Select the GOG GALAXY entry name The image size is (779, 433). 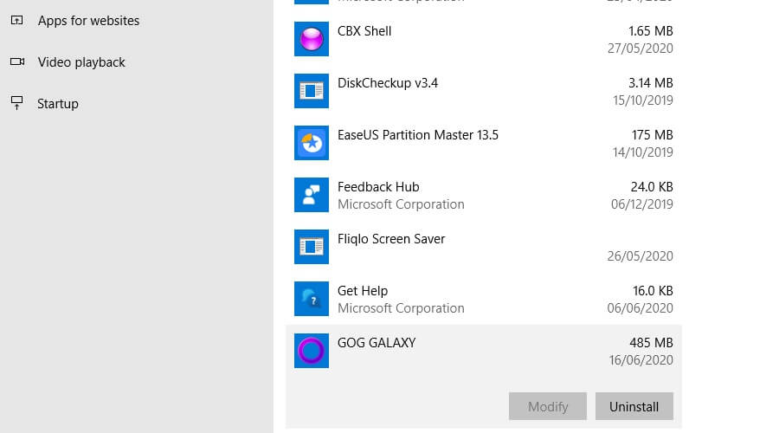point(377,343)
